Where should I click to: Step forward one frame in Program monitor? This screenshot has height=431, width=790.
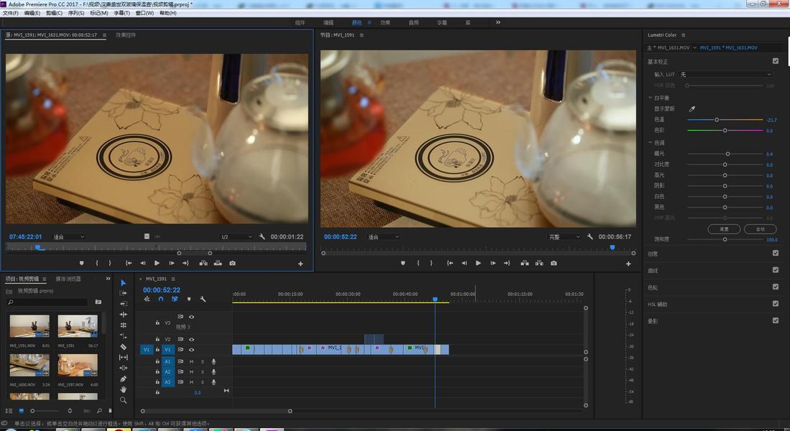(x=492, y=263)
